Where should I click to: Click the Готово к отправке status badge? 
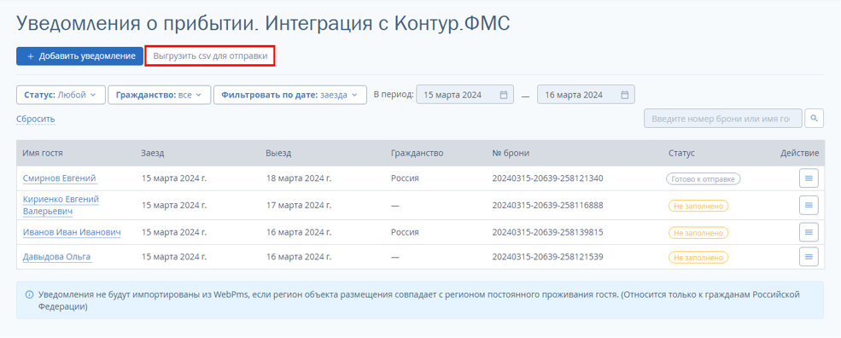pos(704,178)
